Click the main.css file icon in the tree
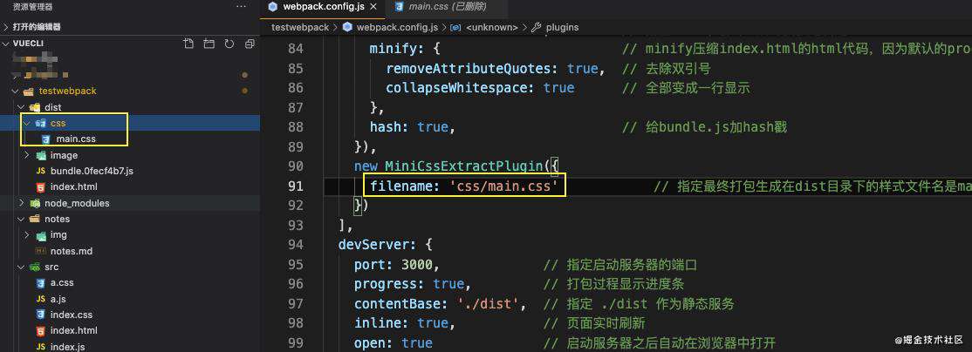 point(46,139)
